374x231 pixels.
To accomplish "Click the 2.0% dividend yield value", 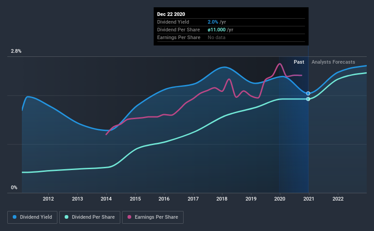I will tap(213, 22).
